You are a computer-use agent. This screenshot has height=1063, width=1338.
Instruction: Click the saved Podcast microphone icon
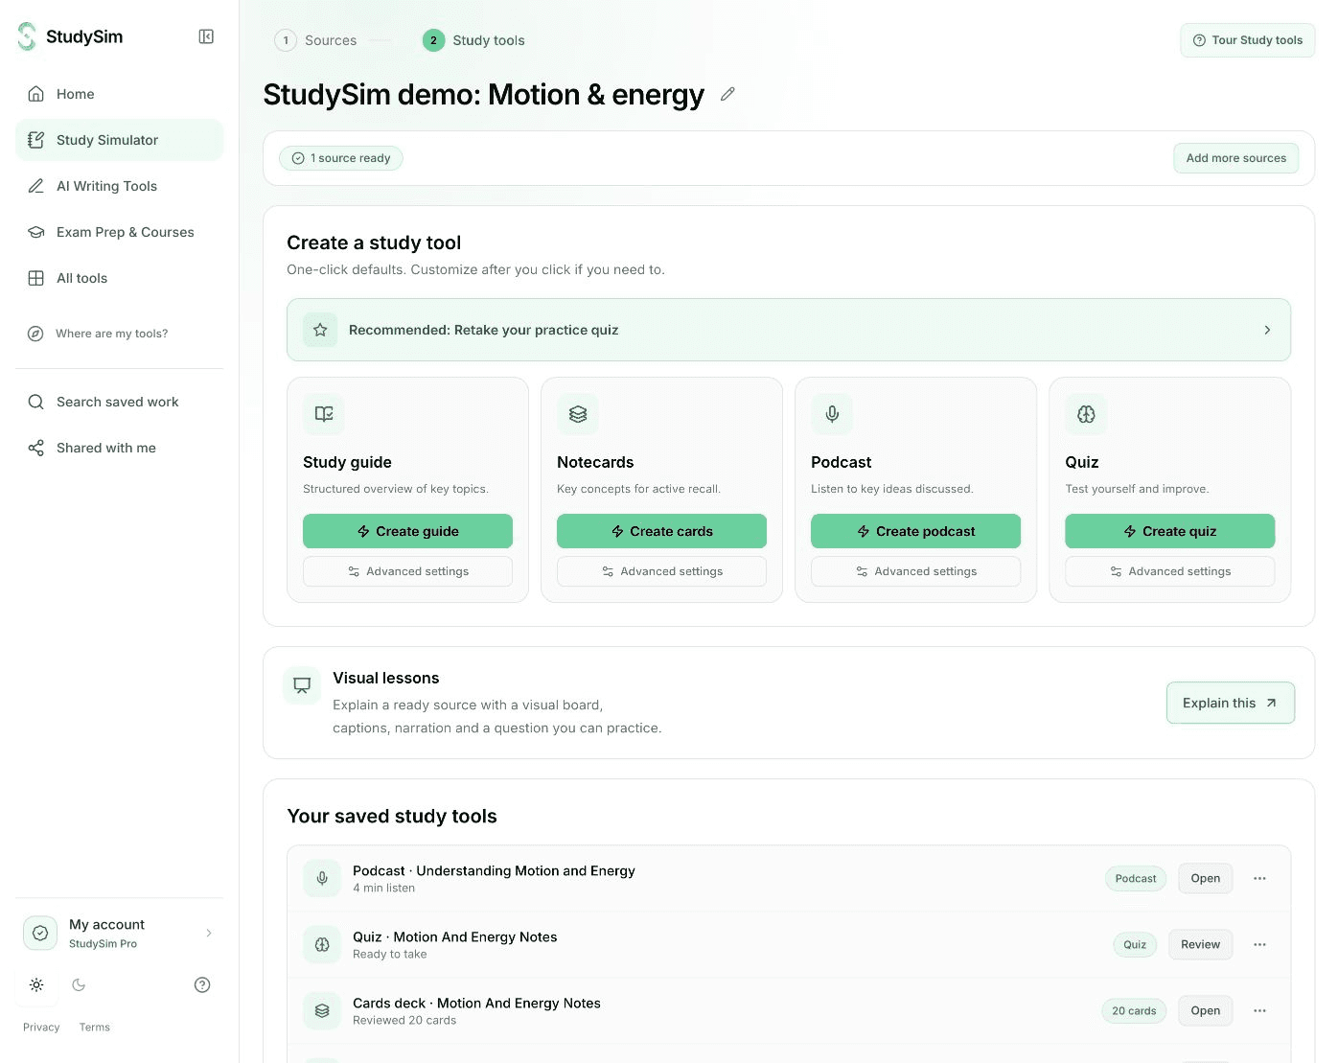coord(322,878)
